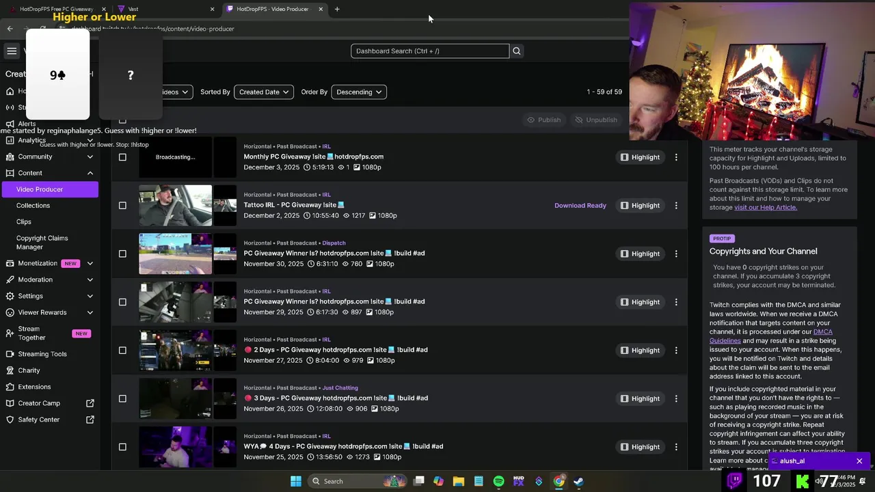Select the 2 Days giveaway video checkbox
This screenshot has width=875, height=492.
tap(122, 350)
